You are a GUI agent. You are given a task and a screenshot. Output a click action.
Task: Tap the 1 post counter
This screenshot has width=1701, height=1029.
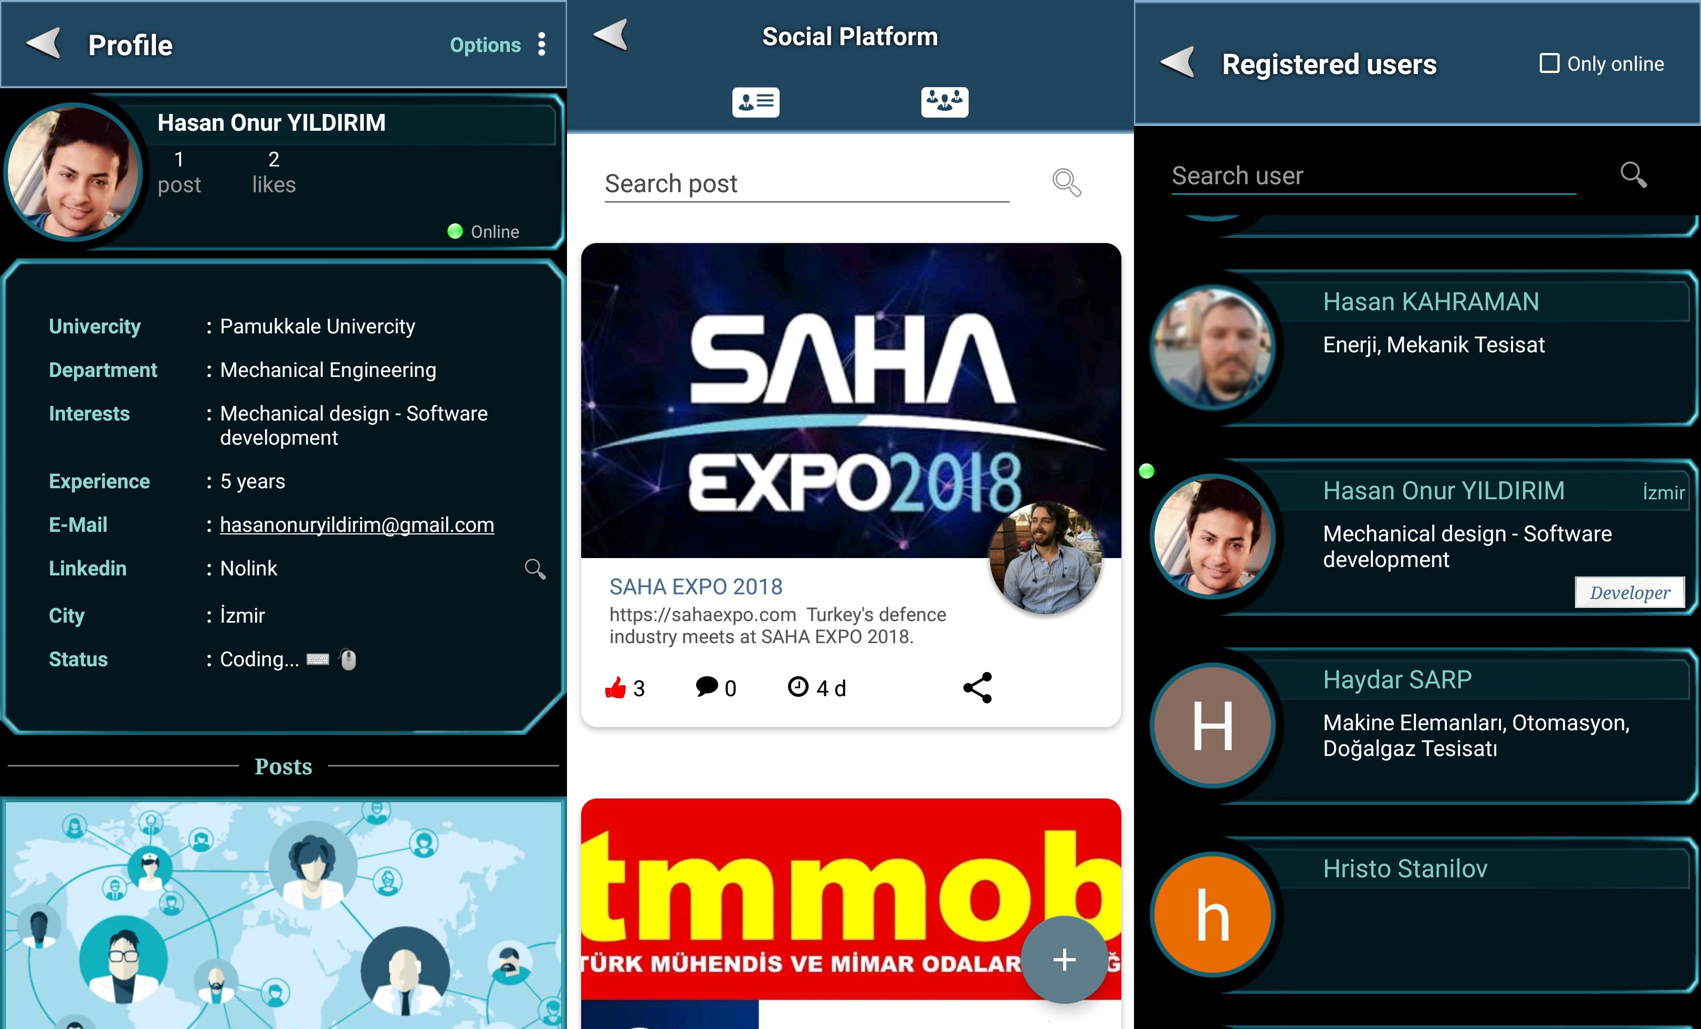coord(179,172)
